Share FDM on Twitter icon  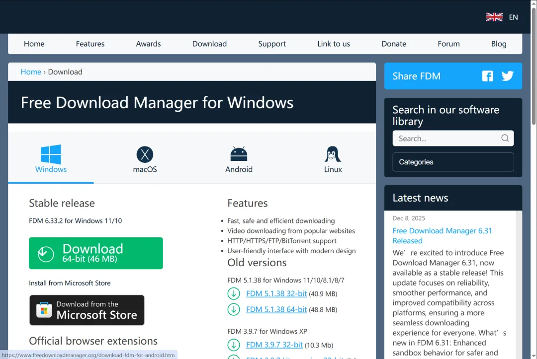(x=507, y=76)
